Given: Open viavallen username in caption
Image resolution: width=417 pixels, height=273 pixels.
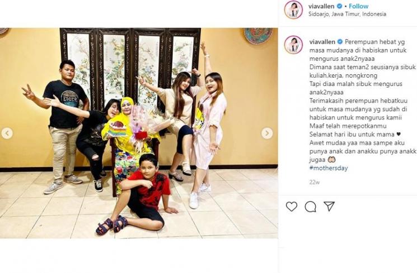Looking at the screenshot, I should pyautogui.click(x=322, y=42).
